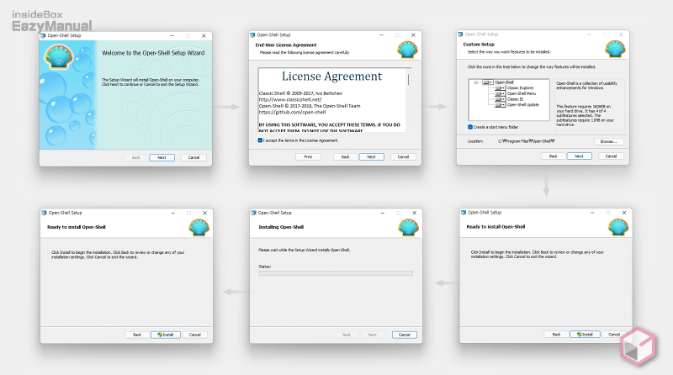Click title bar icon of Custom Setup window

(x=463, y=35)
